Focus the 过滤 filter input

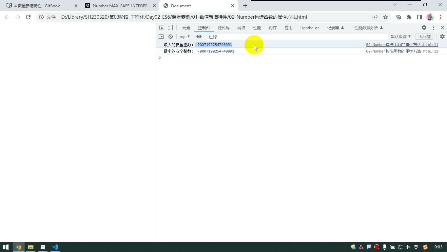point(298,37)
